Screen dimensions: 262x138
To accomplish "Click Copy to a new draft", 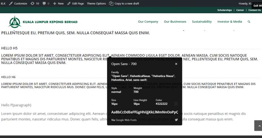I will tap(124, 4).
